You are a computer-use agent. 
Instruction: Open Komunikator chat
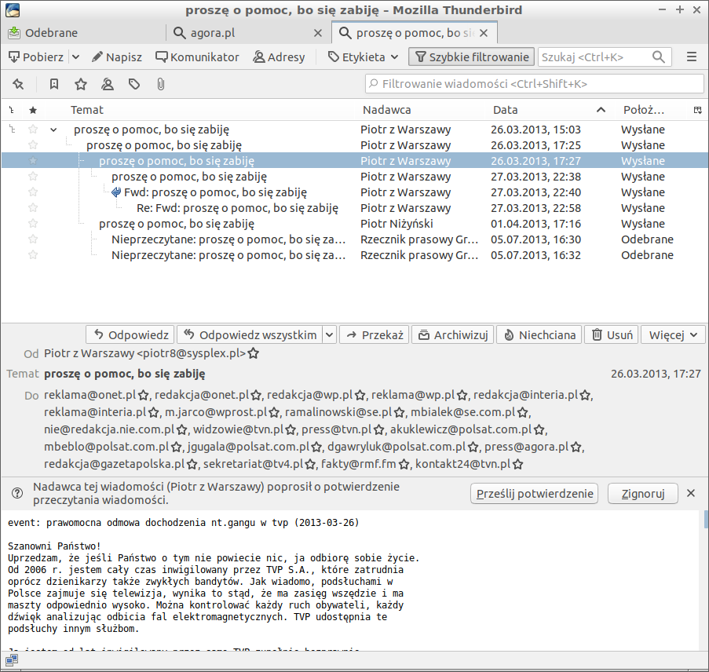pyautogui.click(x=197, y=57)
